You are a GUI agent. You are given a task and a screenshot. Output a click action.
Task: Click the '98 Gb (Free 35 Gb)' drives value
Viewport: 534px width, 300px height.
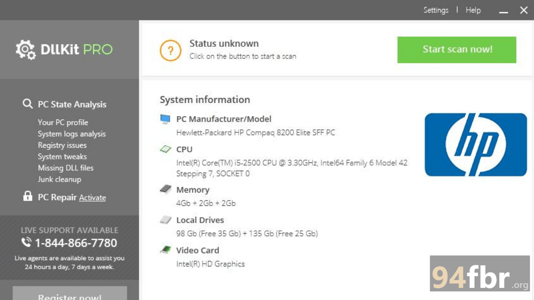tap(247, 234)
